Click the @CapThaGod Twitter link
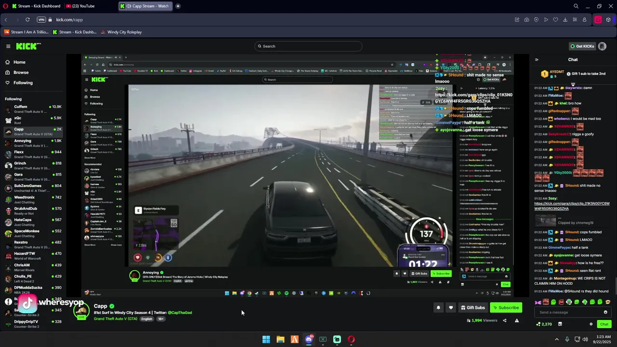Viewport: 617px width, 347px height. [x=180, y=313]
